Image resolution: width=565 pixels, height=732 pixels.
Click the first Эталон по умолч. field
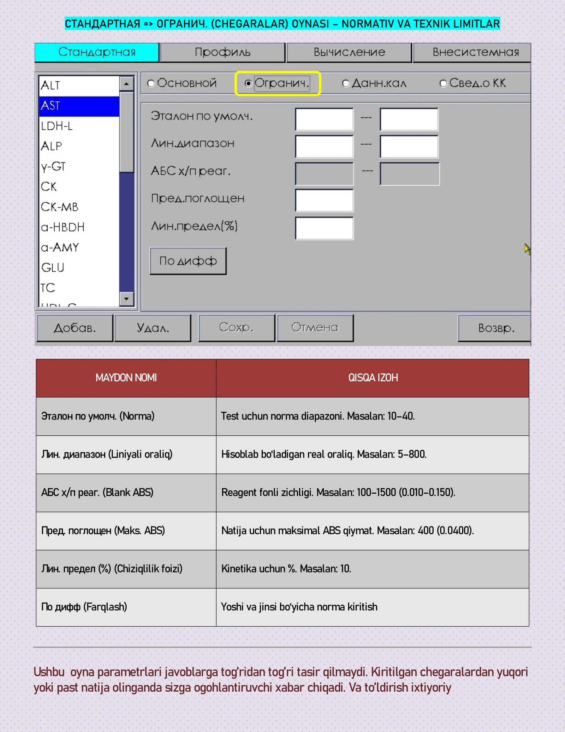click(x=324, y=119)
